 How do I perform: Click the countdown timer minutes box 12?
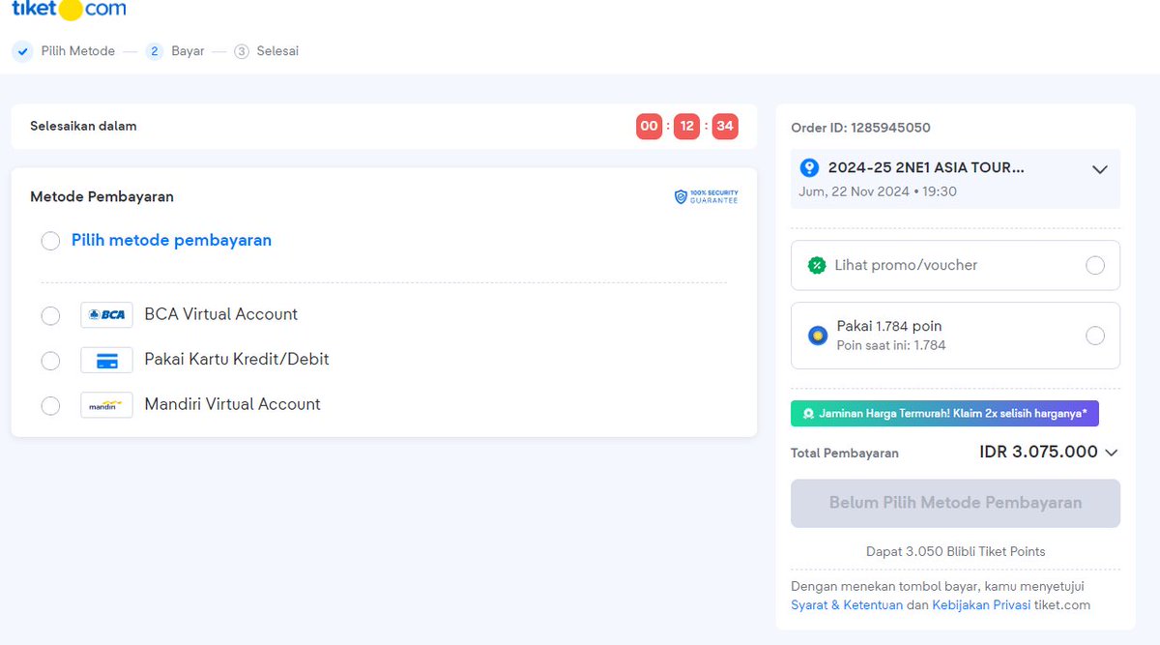(686, 127)
